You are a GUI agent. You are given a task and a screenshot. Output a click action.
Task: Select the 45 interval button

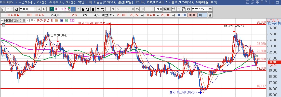[x=137, y=9]
